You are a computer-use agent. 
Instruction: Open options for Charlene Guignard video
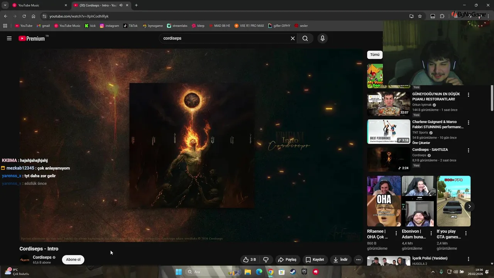pos(469,122)
